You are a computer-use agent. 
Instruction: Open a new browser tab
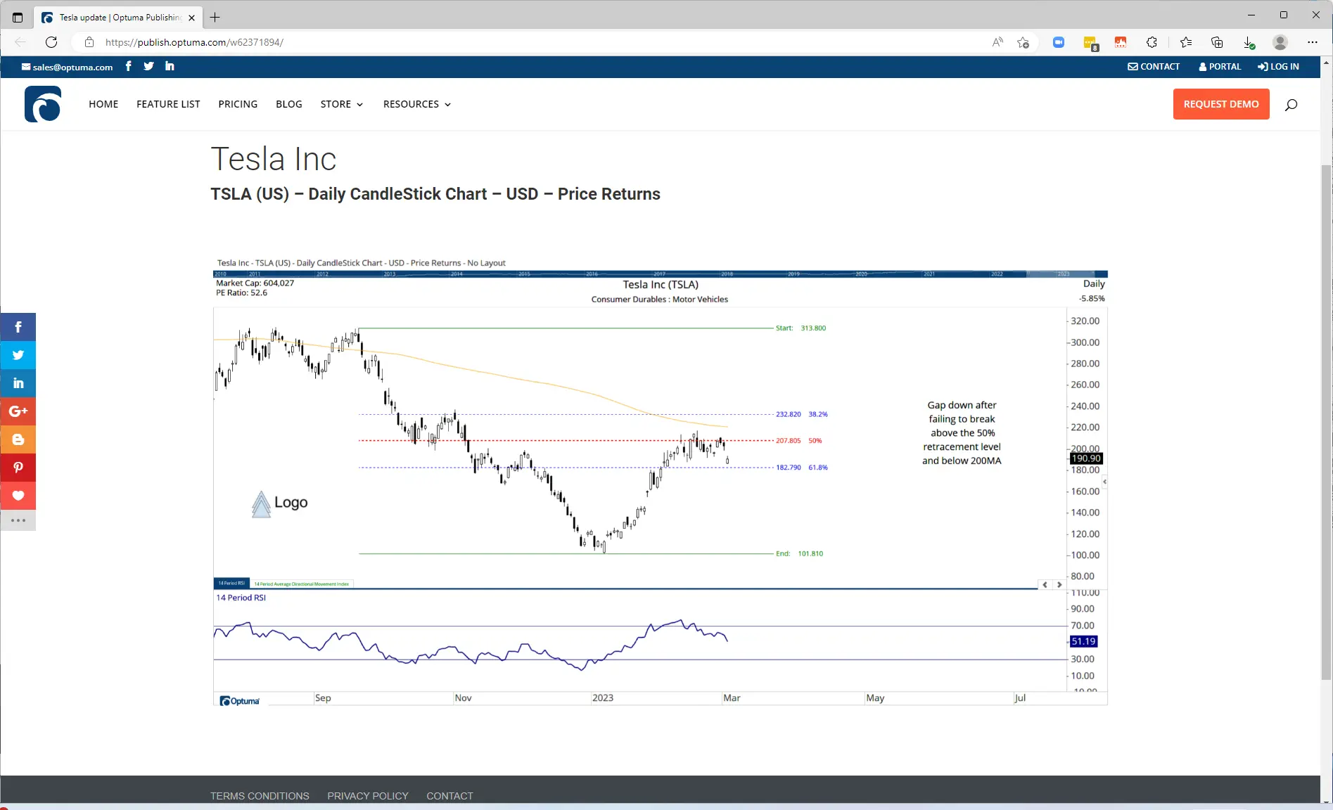click(x=215, y=17)
